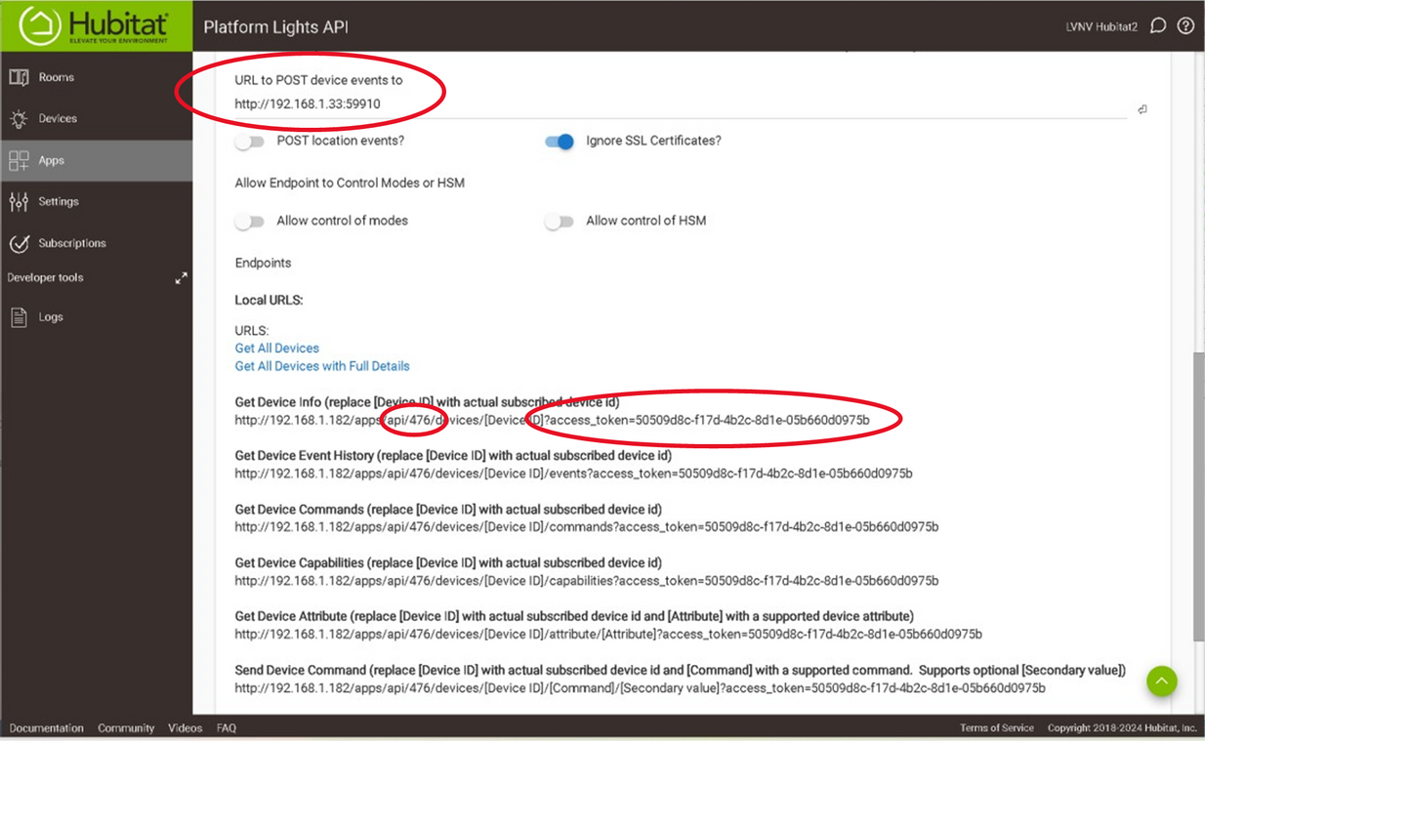Viewport: 1411px width, 825px height.
Task: Turn on Allow control of HSM
Action: (x=560, y=222)
